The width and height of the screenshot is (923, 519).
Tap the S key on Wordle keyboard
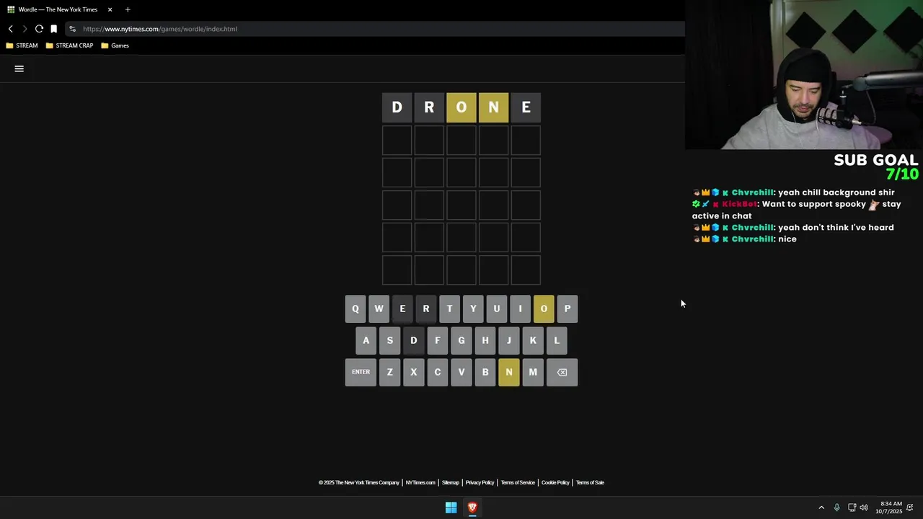(x=389, y=340)
